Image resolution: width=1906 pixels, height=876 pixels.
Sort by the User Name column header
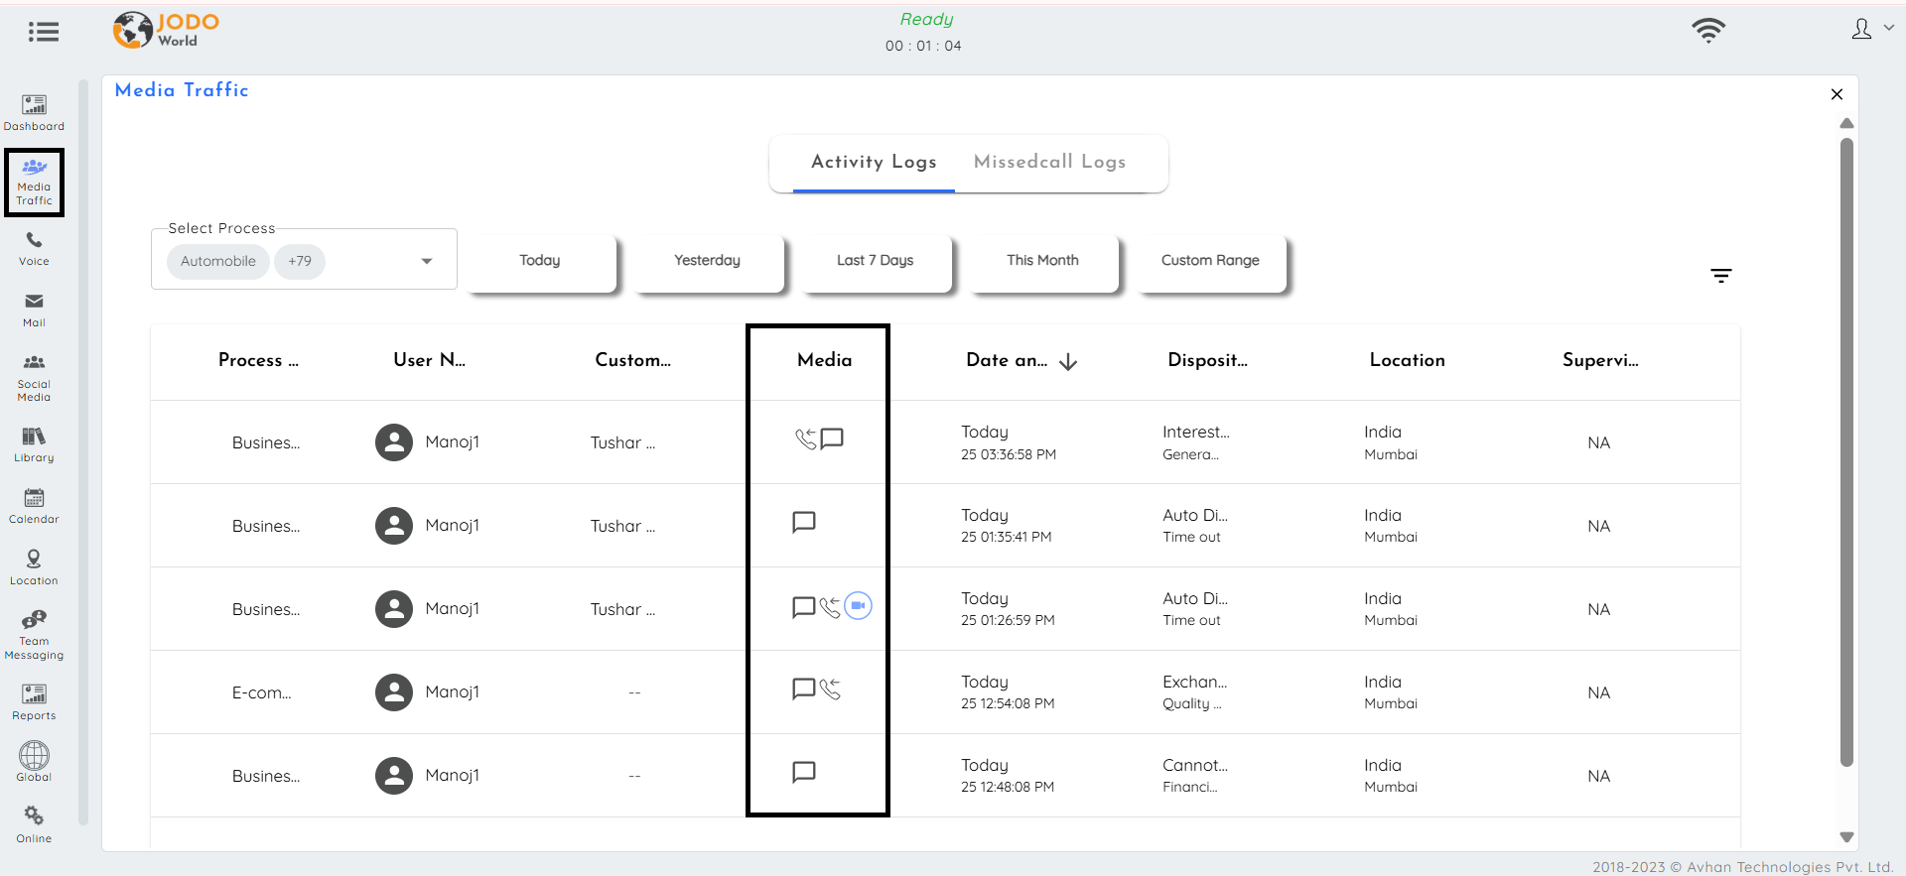click(x=429, y=360)
